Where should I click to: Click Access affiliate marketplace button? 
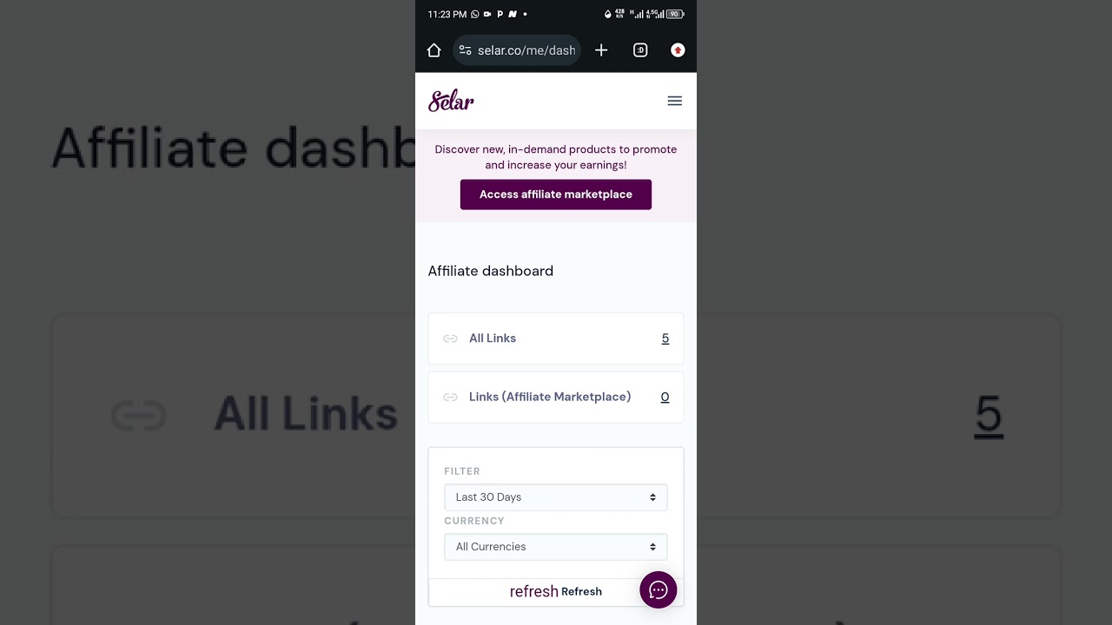[x=556, y=194]
